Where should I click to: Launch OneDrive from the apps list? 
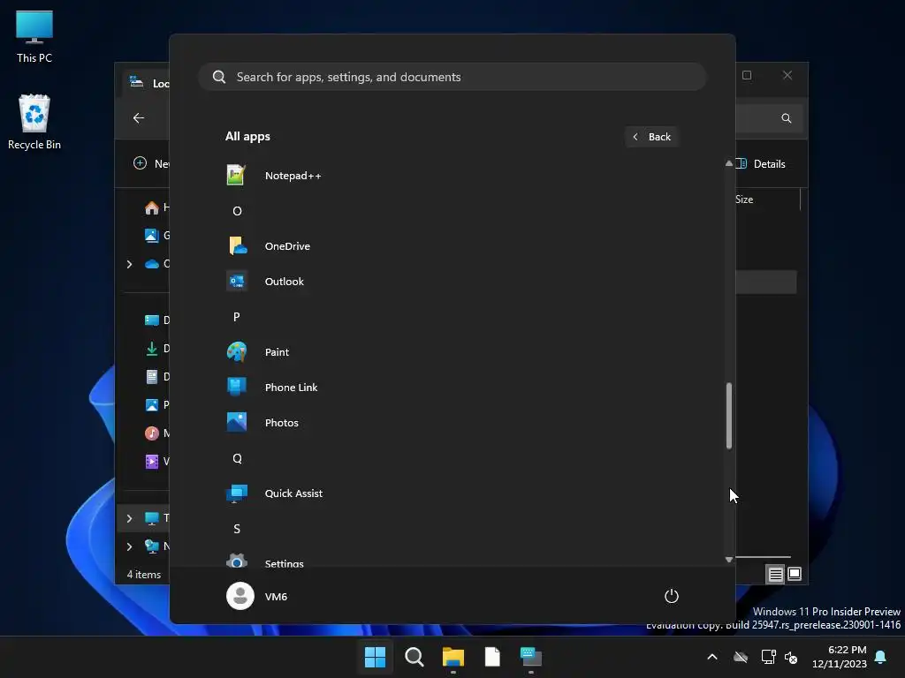click(x=450, y=246)
